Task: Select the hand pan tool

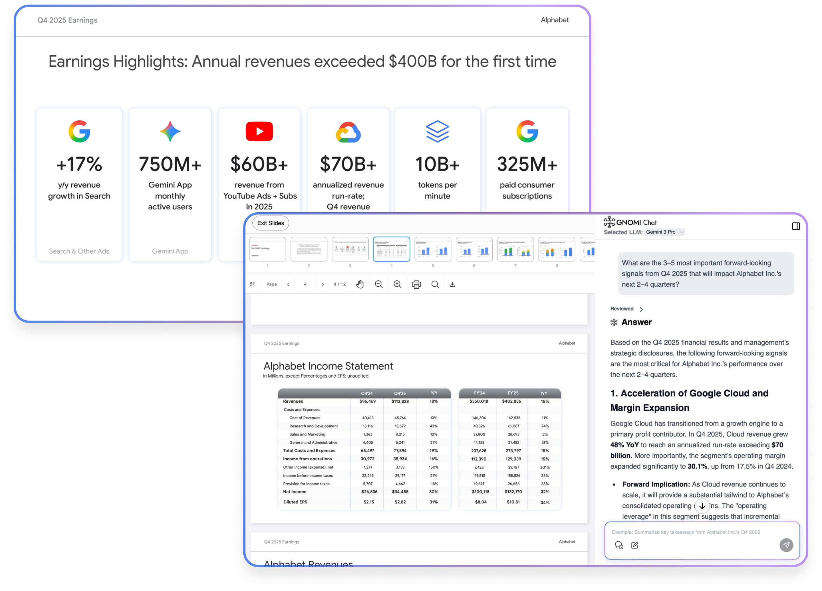Action: tap(360, 284)
